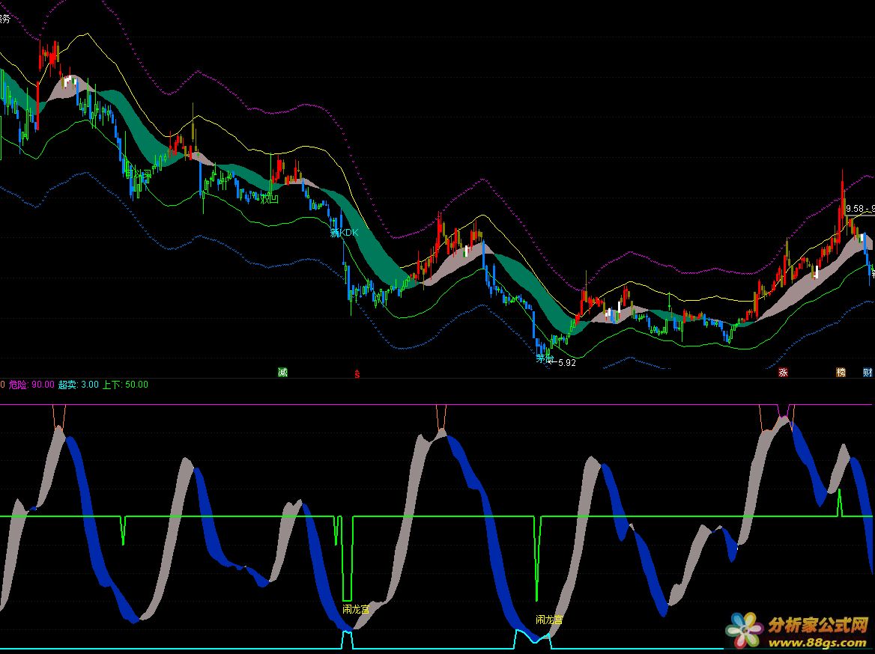The height and width of the screenshot is (654, 875).
Task: Select the 危险: 90.00 indicator value
Action: (x=31, y=385)
